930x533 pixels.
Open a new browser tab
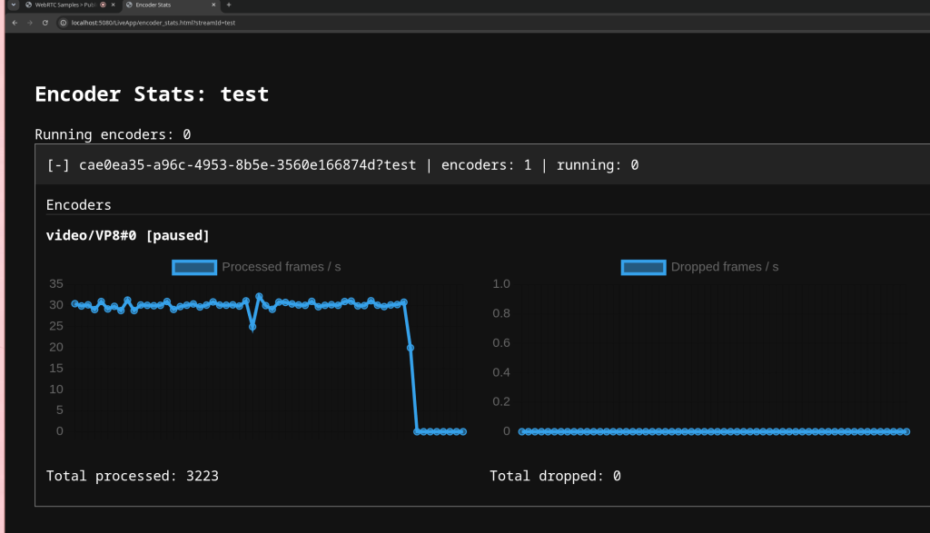click(x=229, y=5)
